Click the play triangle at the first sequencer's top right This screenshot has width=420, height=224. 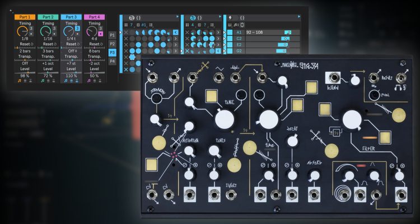178,17
